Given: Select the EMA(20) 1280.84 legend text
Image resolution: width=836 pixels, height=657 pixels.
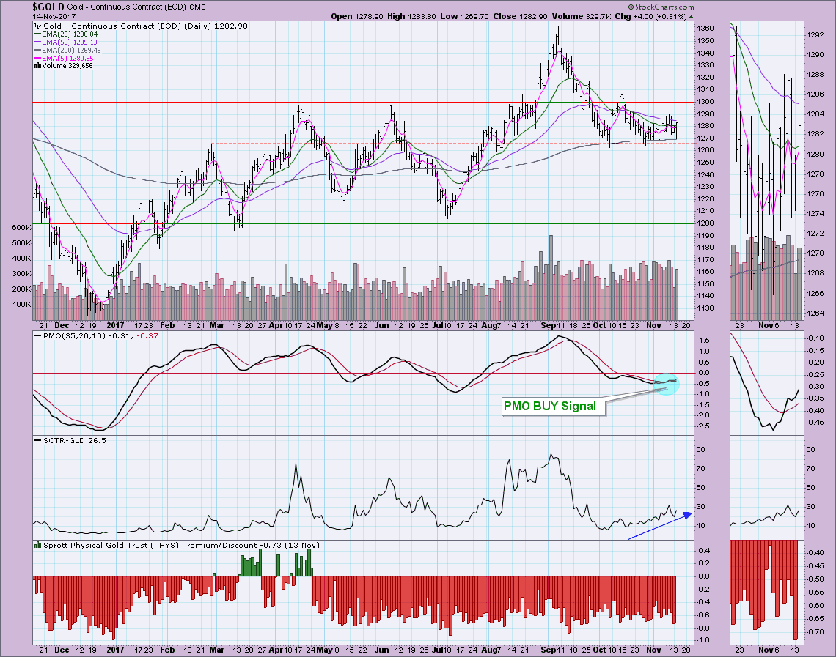Looking at the screenshot, I should (x=70, y=34).
